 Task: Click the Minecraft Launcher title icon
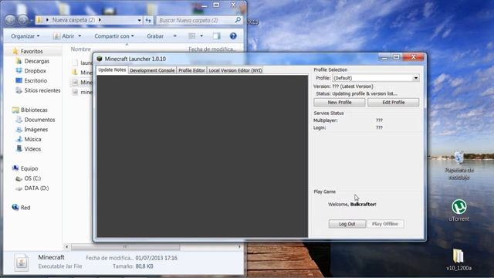coord(100,59)
